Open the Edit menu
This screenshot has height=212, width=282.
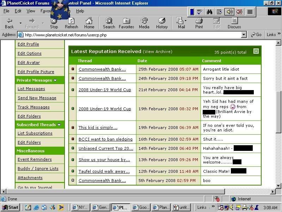(18, 11)
